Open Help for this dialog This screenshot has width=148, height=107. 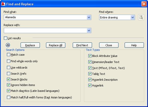click(x=134, y=45)
